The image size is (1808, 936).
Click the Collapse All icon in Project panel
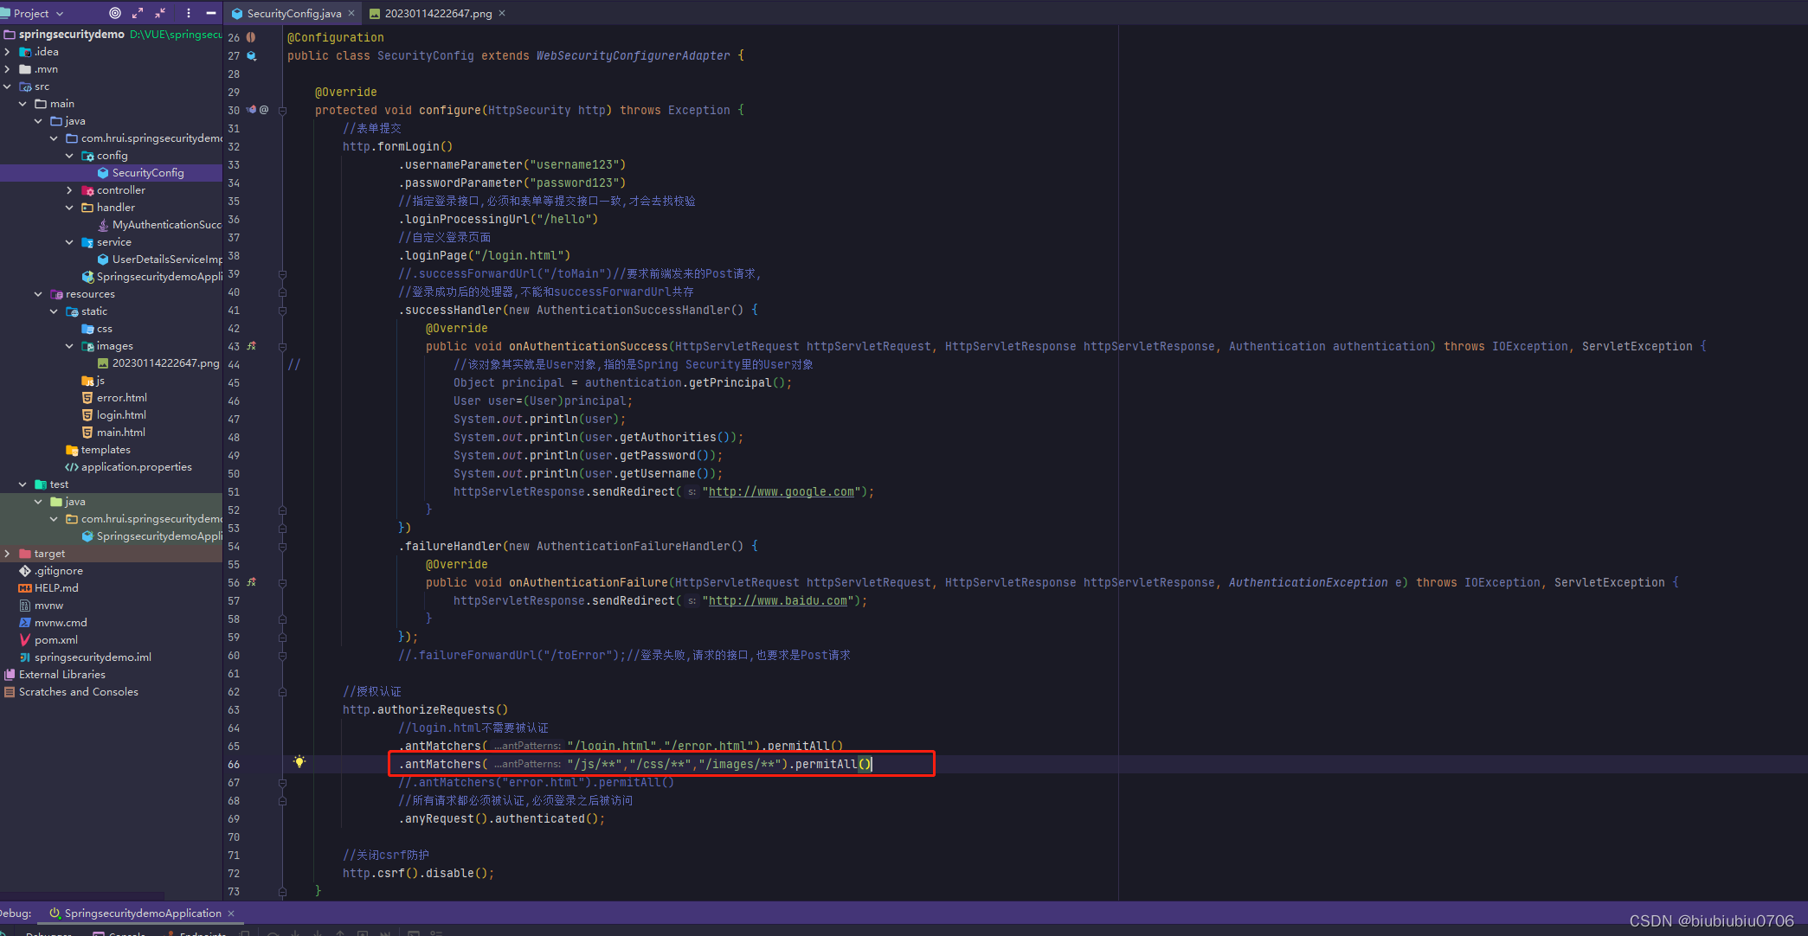(160, 13)
